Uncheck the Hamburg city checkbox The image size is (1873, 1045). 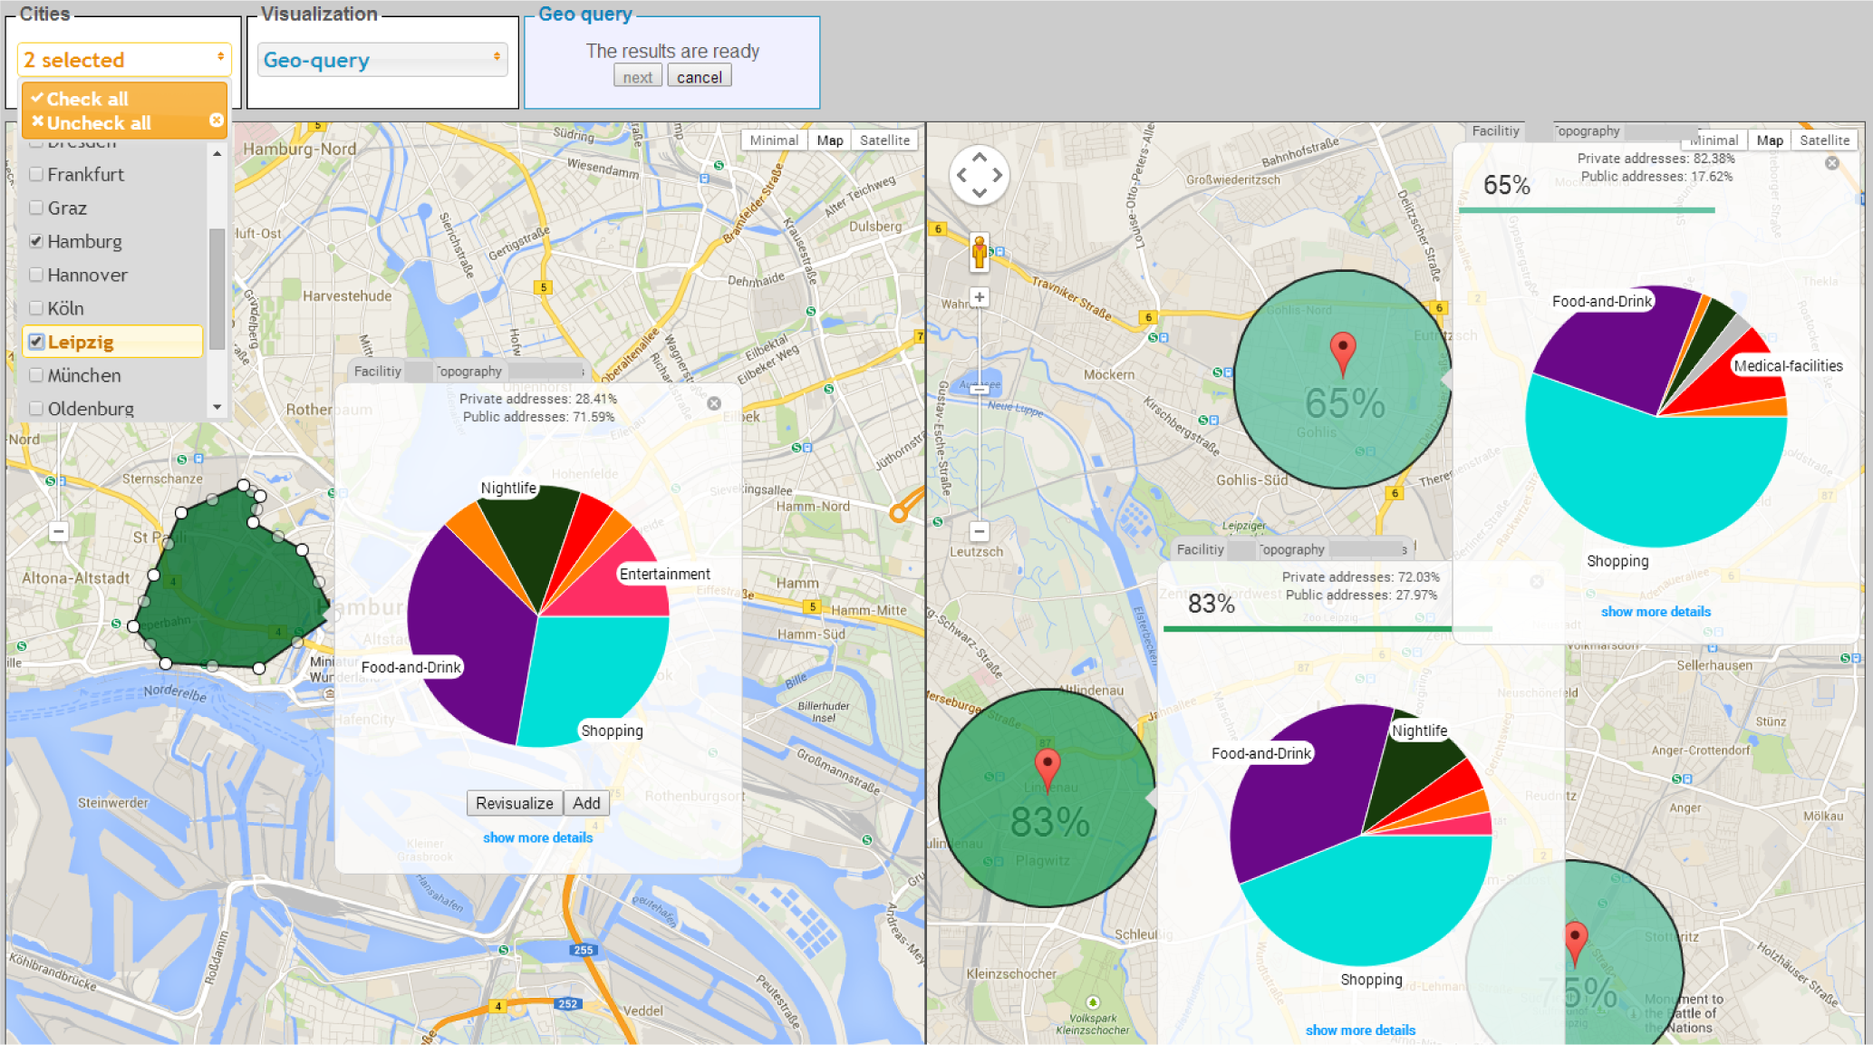[x=36, y=241]
